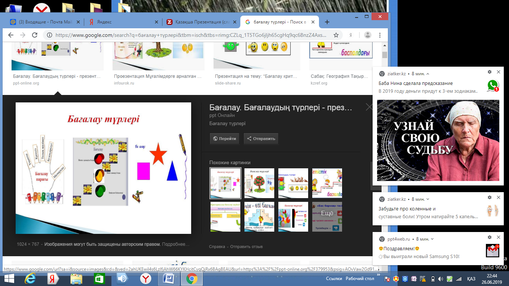The height and width of the screenshot is (286, 509).
Task: Click the Отправить отзыв link
Action: click(246, 247)
